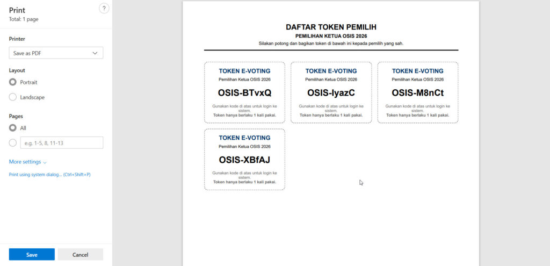The image size is (550, 266).
Task: Click the page range input field
Action: (x=61, y=142)
